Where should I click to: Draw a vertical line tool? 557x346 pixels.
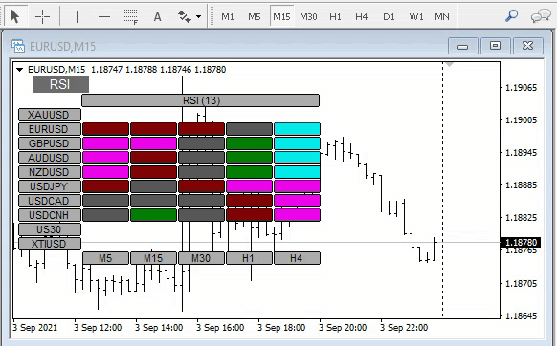(x=78, y=16)
